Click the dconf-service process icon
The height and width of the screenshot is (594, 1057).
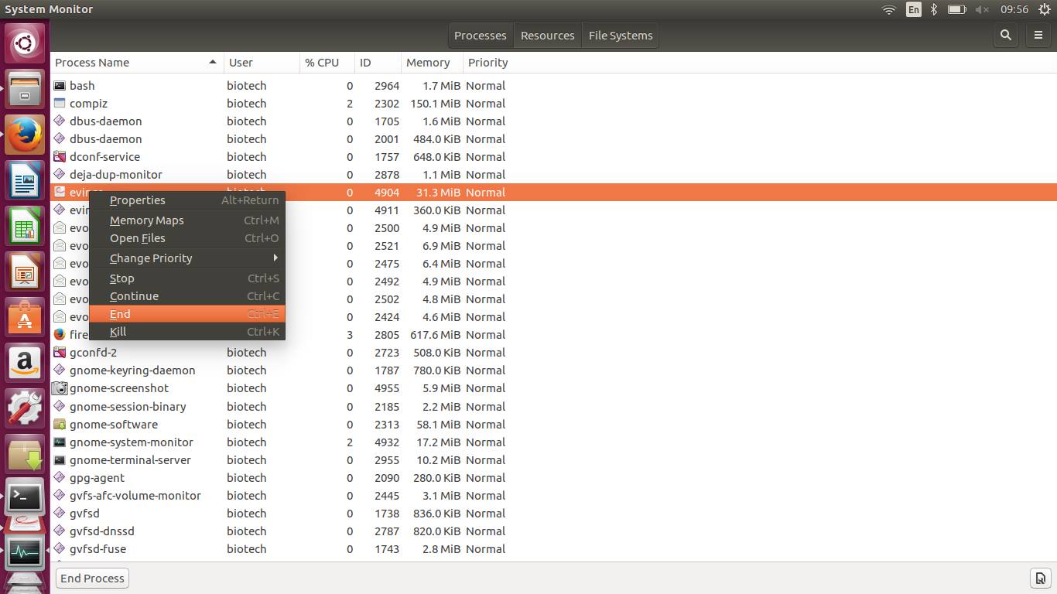coord(60,156)
